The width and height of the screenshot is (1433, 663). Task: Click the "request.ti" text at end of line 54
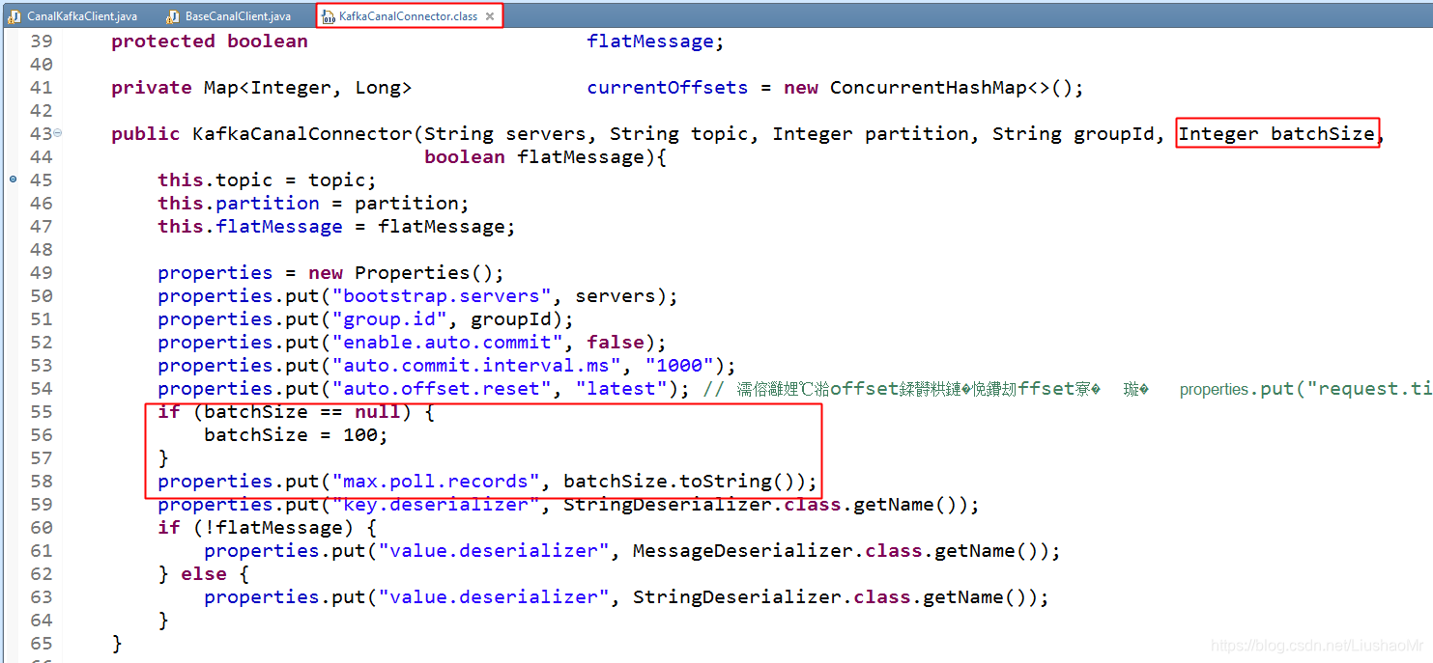pos(1369,389)
